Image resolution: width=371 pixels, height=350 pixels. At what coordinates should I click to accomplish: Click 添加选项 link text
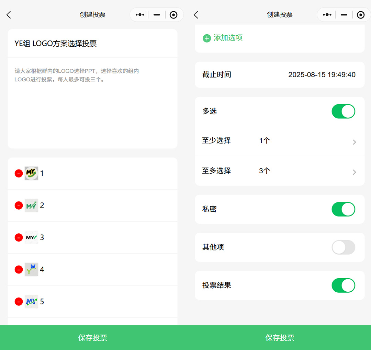[x=228, y=38]
